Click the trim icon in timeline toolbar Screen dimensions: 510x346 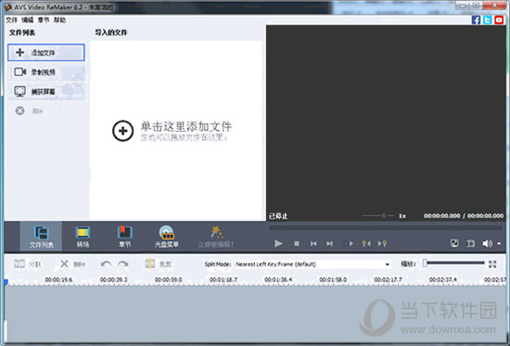(x=150, y=264)
